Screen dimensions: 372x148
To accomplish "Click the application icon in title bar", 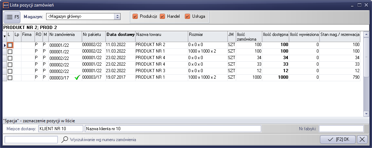I will pyautogui.click(x=5, y=5).
